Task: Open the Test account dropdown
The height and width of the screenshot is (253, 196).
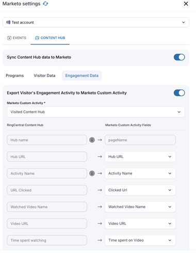Action: point(96,22)
